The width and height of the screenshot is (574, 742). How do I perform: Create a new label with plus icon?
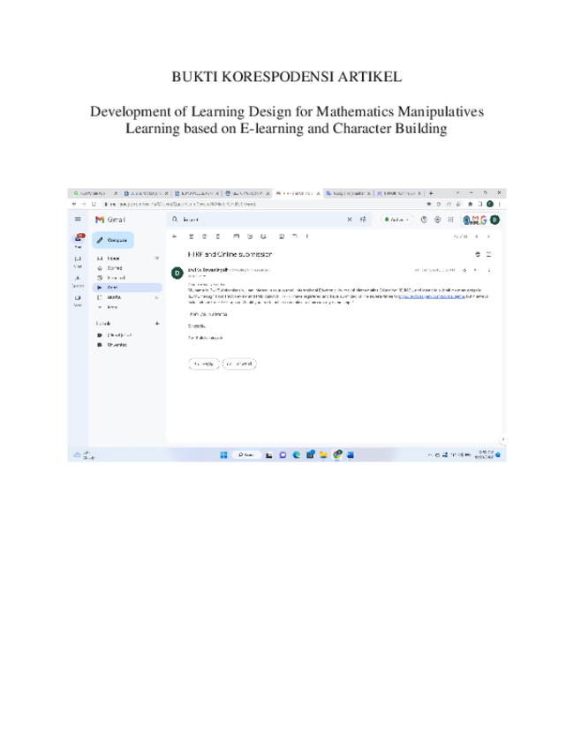coord(157,324)
